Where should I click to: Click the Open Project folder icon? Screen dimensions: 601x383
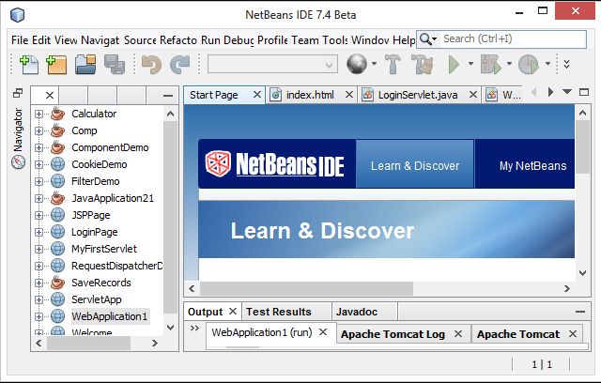click(x=85, y=65)
